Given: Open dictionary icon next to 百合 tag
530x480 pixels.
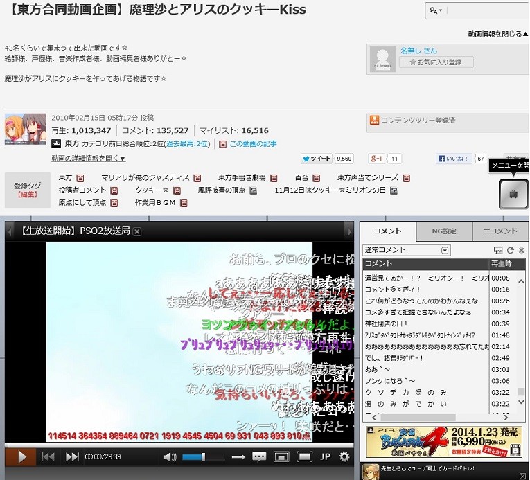Looking at the screenshot, I should click(x=317, y=178).
